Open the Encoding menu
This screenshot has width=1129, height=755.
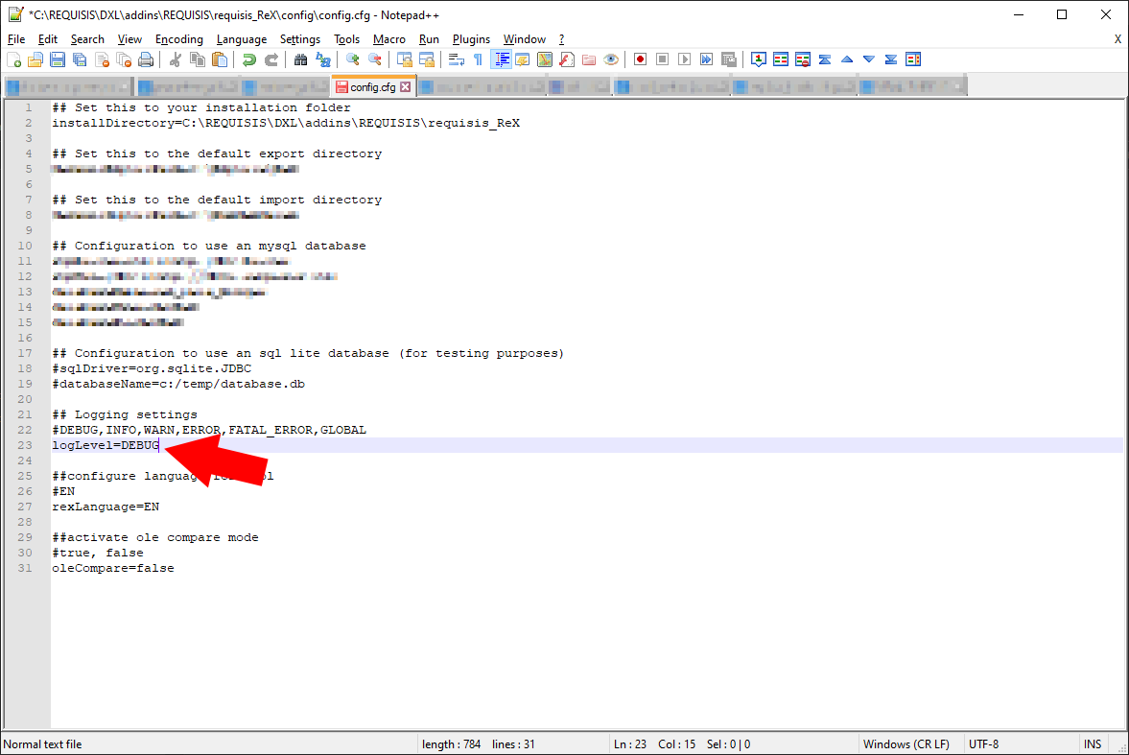click(178, 39)
